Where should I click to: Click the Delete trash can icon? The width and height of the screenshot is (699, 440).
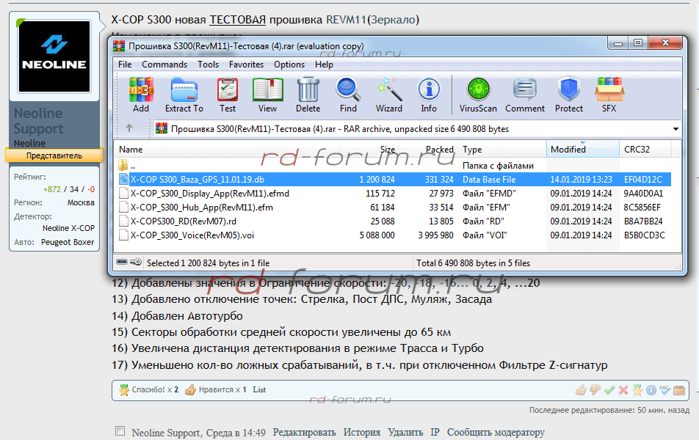click(308, 95)
